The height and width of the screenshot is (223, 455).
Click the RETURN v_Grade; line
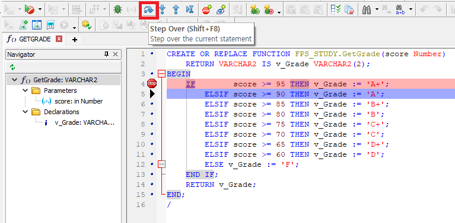click(x=221, y=185)
